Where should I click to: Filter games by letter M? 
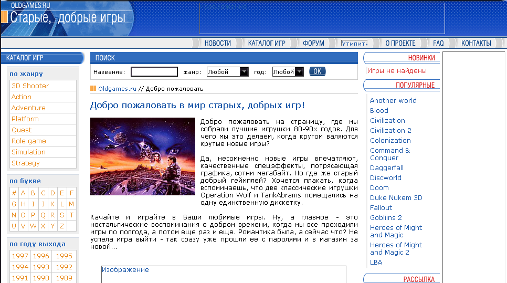(x=71, y=204)
